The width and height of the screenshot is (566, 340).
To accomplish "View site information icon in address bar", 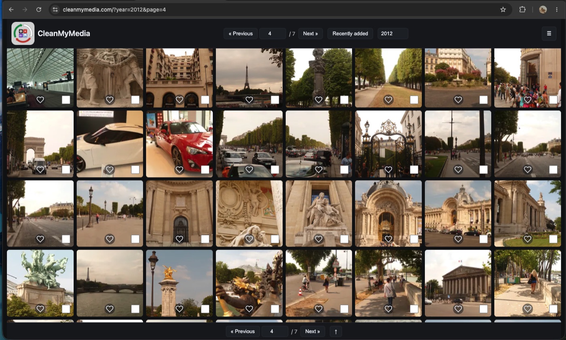I will (x=55, y=9).
